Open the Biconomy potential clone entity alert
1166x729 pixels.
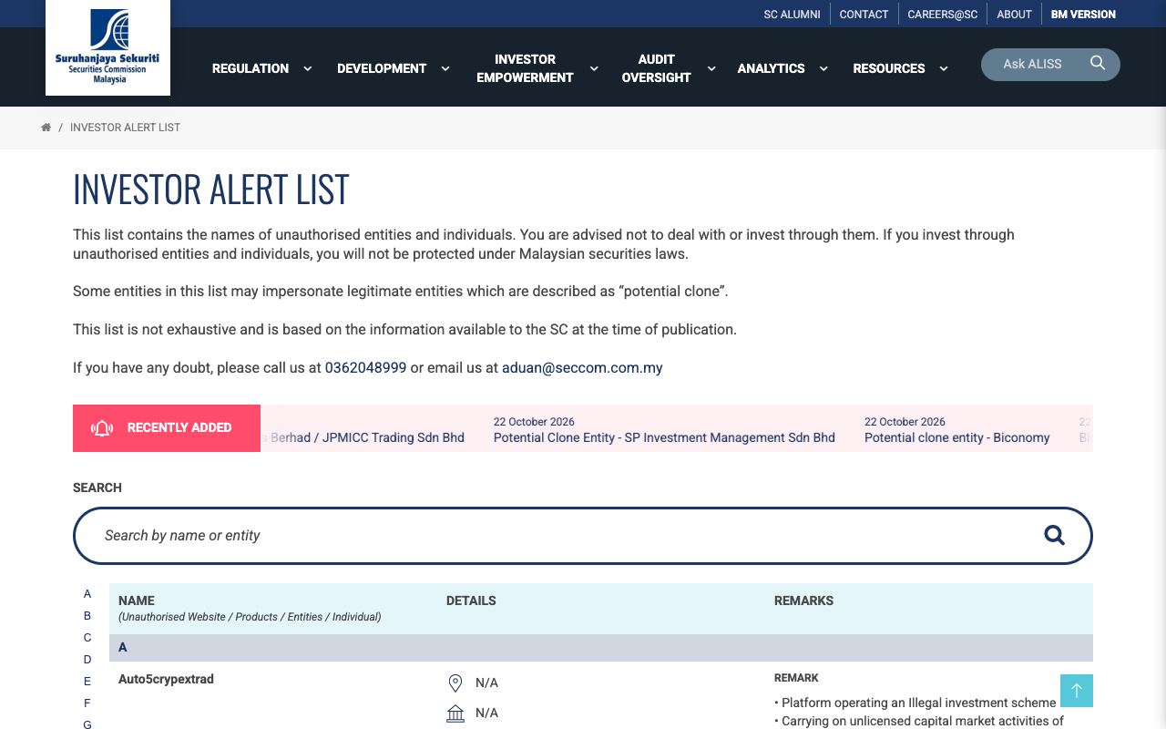[956, 437]
